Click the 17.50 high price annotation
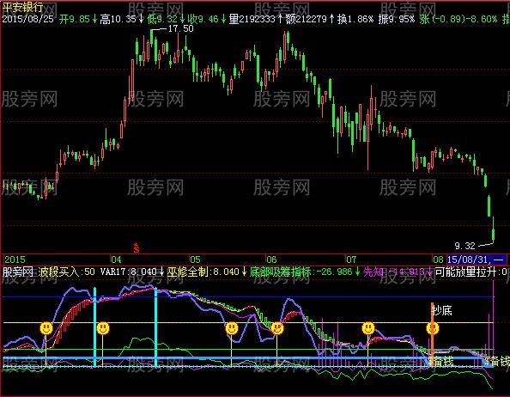Screen dimensions: 510x397 (x=181, y=28)
